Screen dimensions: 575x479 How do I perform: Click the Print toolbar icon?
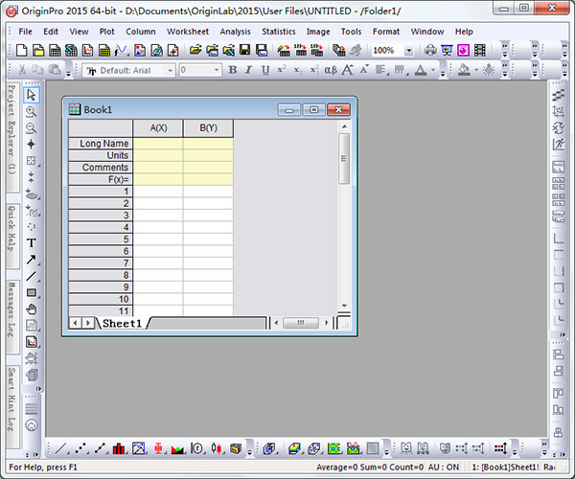pyautogui.click(x=430, y=50)
